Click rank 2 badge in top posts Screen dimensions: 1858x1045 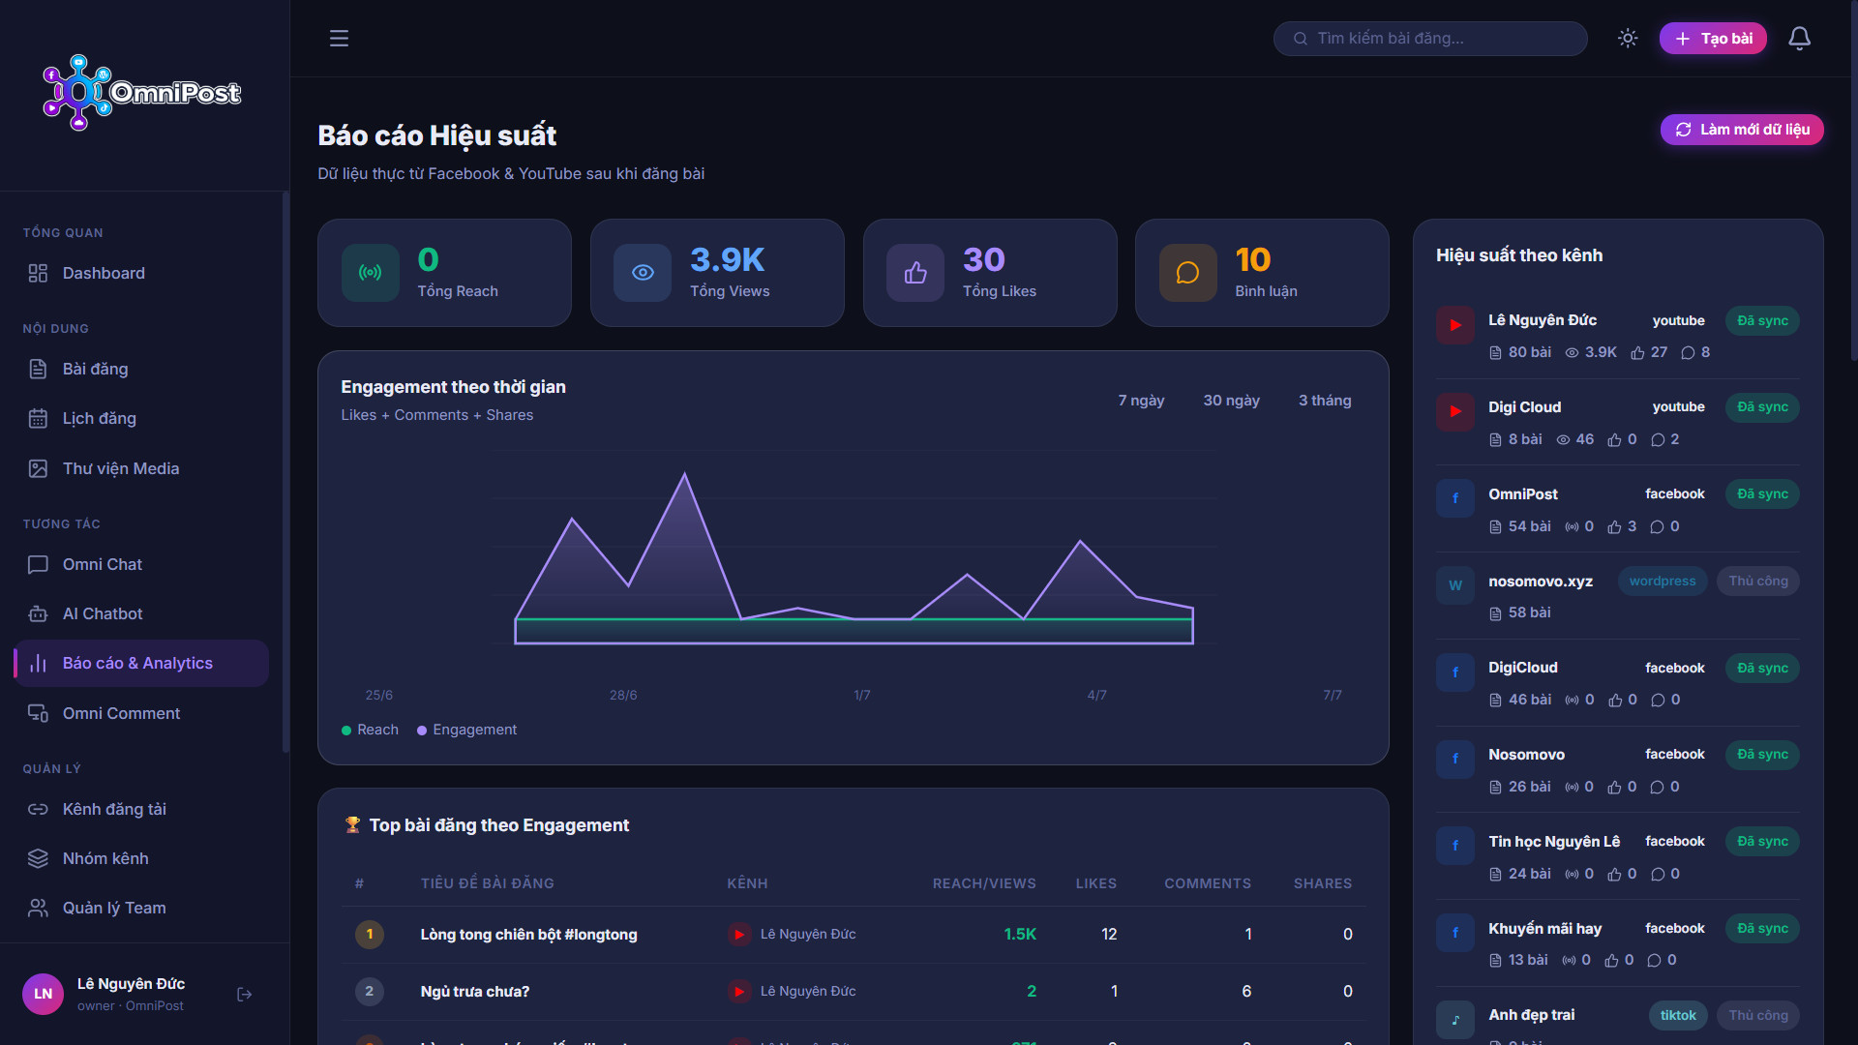pos(370,992)
